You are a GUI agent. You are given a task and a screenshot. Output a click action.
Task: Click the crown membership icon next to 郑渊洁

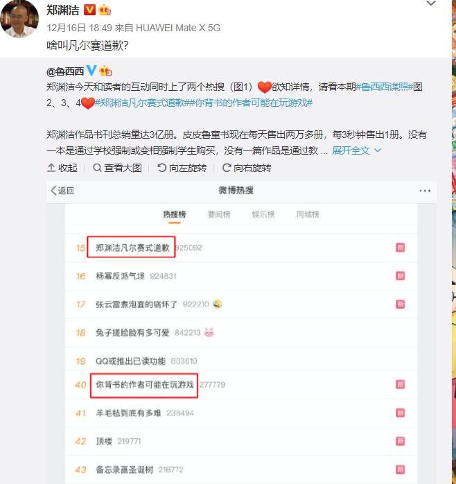click(x=105, y=10)
